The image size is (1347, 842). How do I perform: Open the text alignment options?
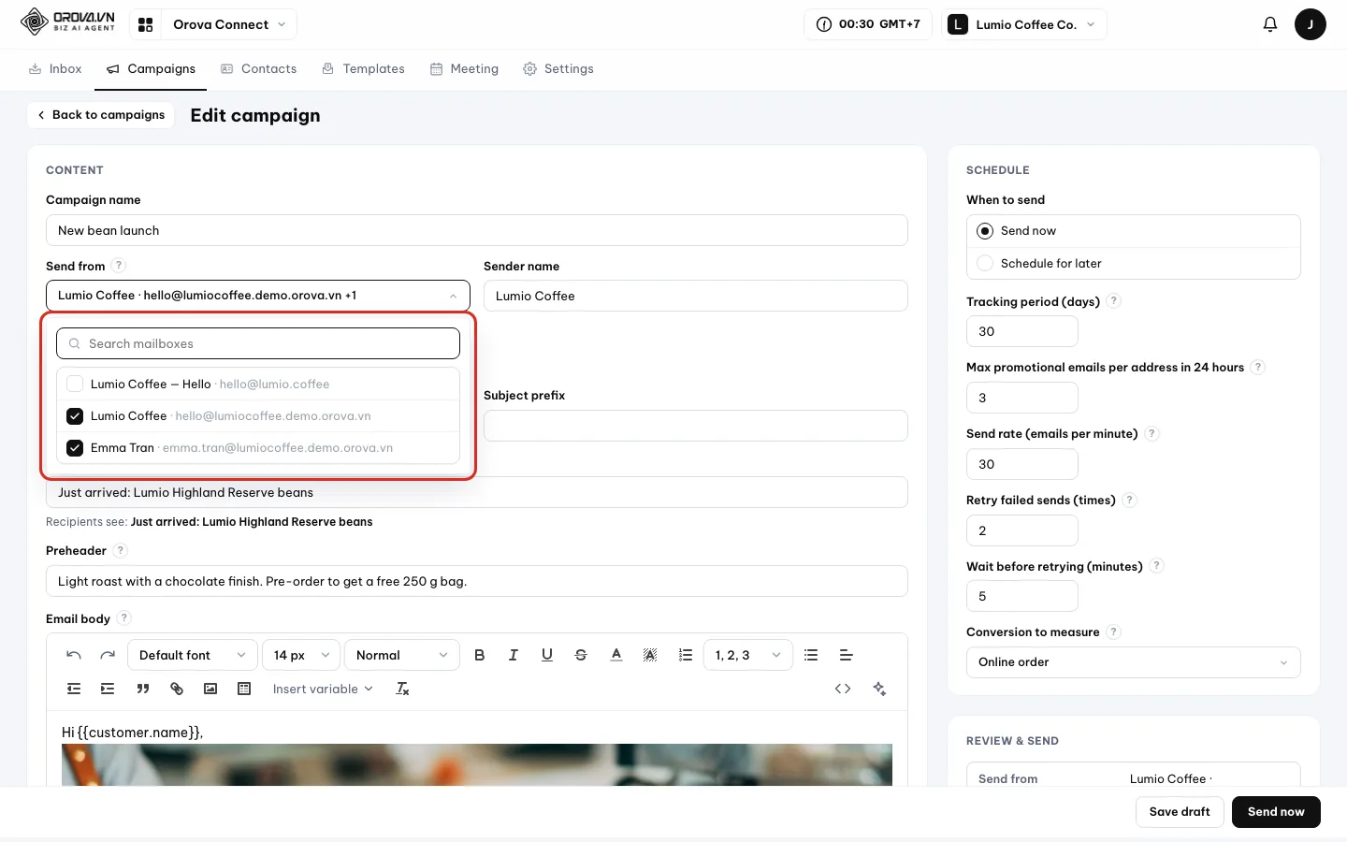tap(847, 655)
